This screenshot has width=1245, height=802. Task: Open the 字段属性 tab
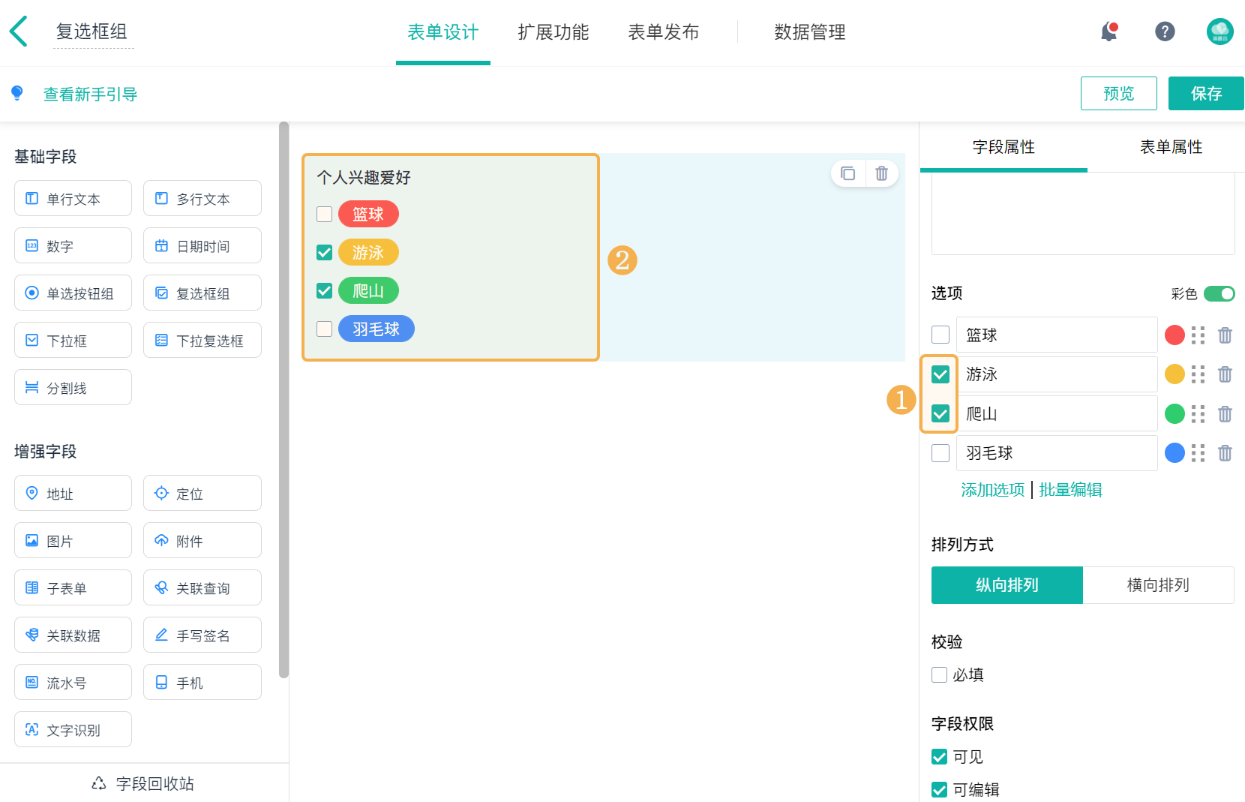[x=1003, y=147]
